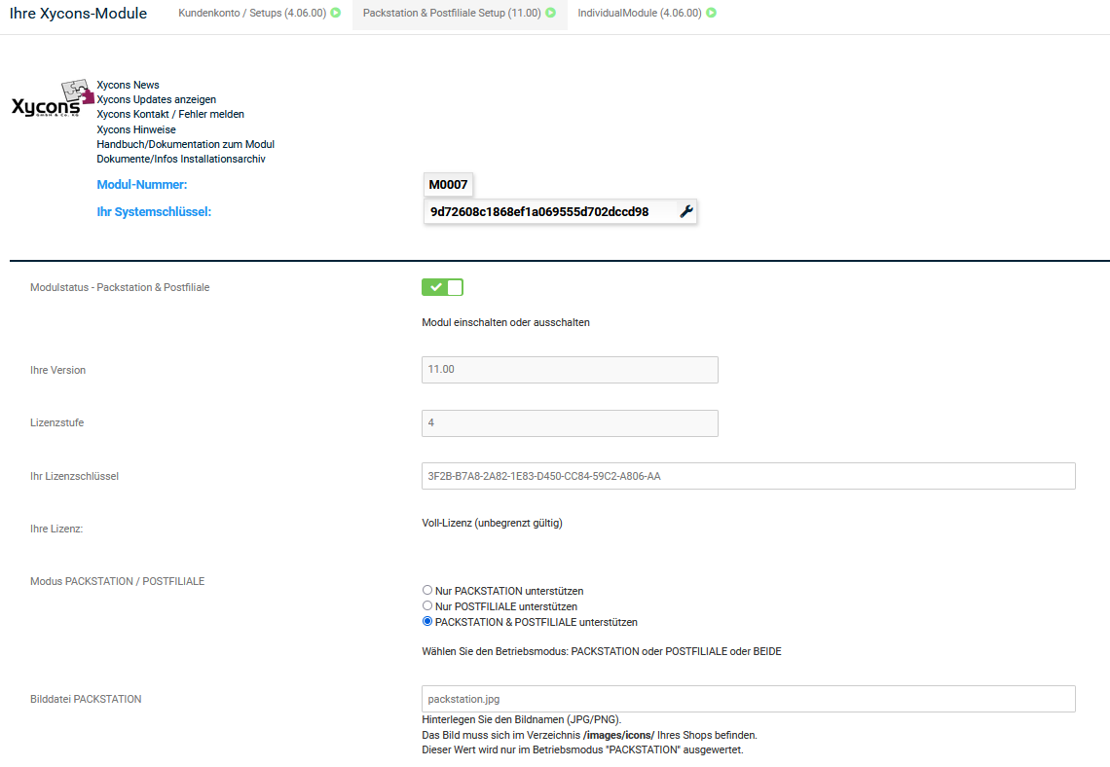Open the Xycons Hinweise link
Viewport: 1110px width, 767px height.
136,129
